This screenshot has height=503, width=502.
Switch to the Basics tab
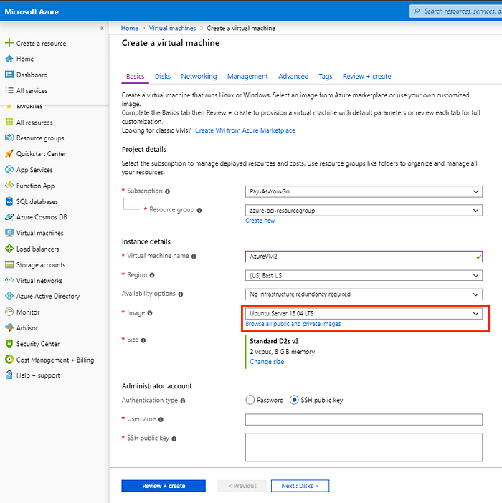click(135, 77)
